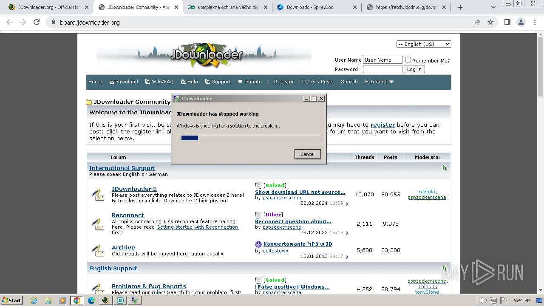The width and height of the screenshot is (544, 306).
Task: Click the Reconnect forum icon
Action: pos(98,224)
